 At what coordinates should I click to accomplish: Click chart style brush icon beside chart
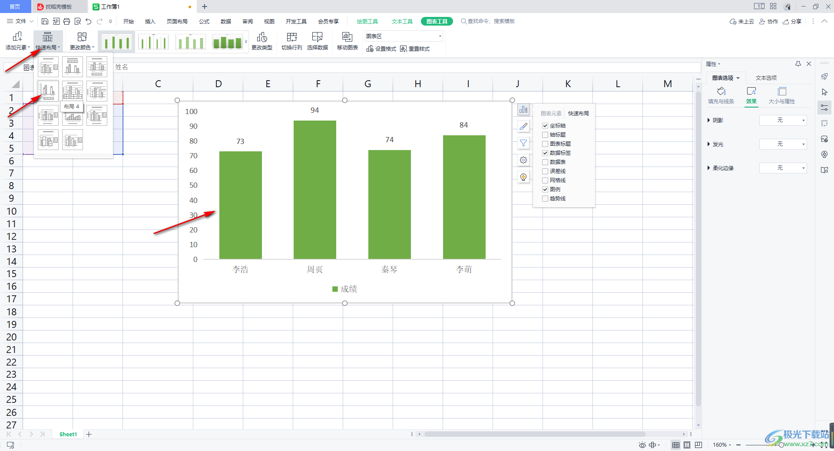[523, 126]
